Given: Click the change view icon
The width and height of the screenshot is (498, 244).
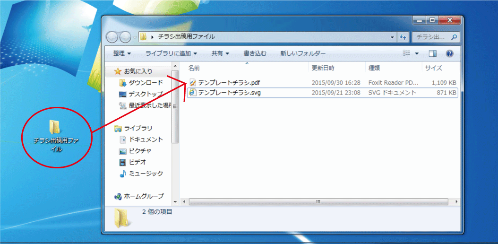Looking at the screenshot, I should 406,53.
